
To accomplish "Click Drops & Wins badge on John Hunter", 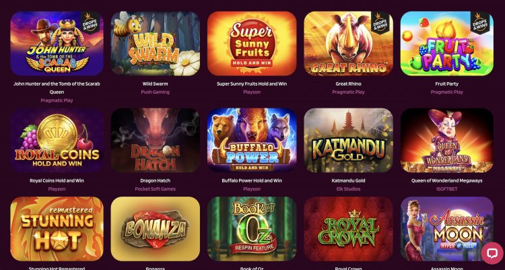I will (x=90, y=22).
